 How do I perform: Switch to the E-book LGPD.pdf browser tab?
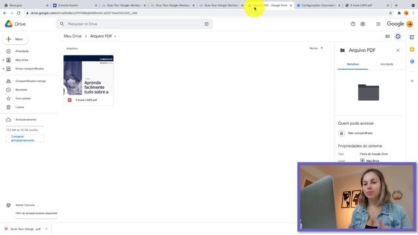pos(367,5)
